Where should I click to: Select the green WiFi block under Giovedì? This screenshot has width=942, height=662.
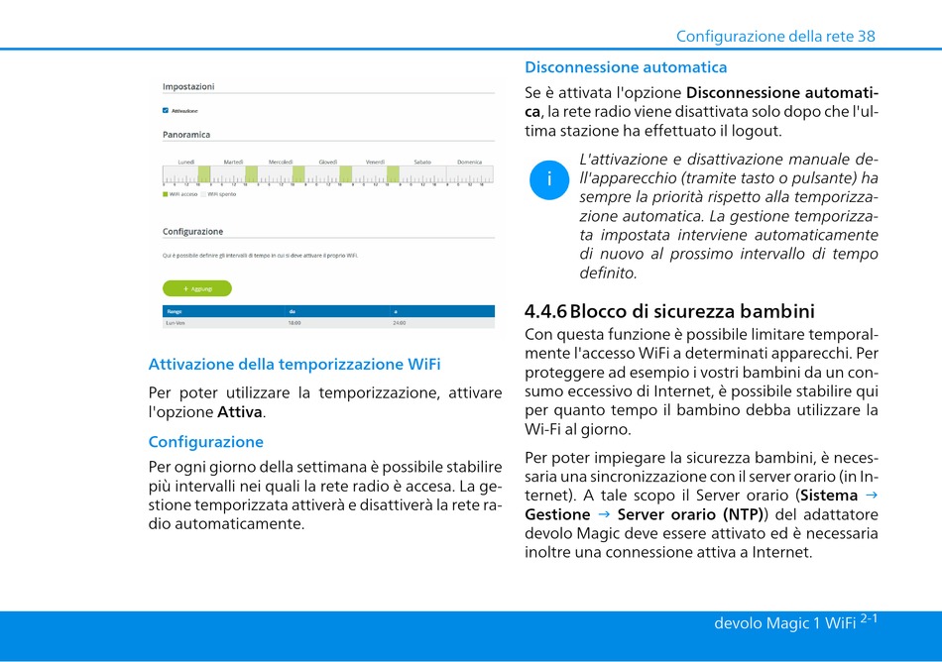click(345, 174)
